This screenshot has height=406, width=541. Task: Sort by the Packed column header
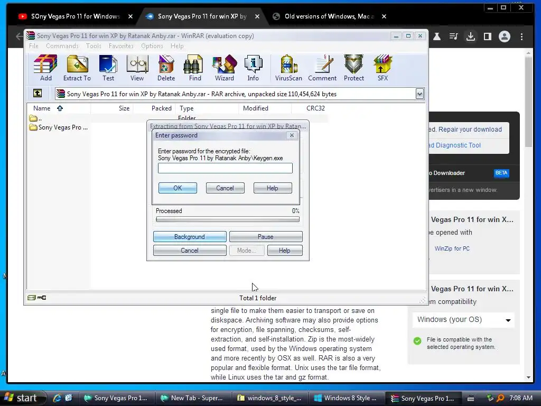pyautogui.click(x=154, y=108)
